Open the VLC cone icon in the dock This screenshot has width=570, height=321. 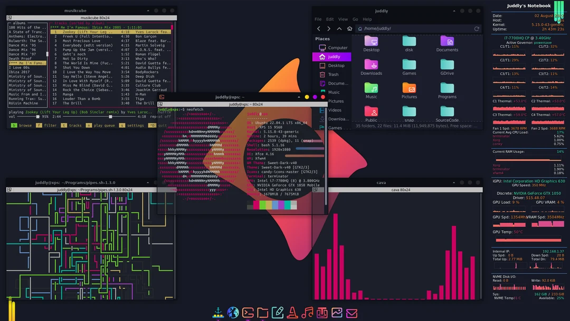click(292, 312)
